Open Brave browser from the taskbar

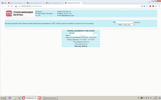pyautogui.click(x=40, y=98)
